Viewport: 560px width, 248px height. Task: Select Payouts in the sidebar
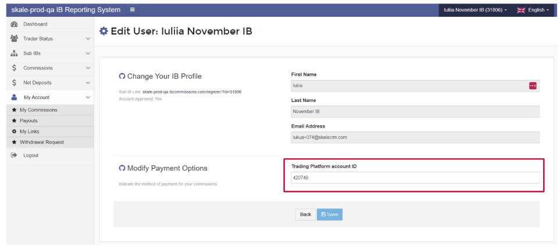[28, 121]
